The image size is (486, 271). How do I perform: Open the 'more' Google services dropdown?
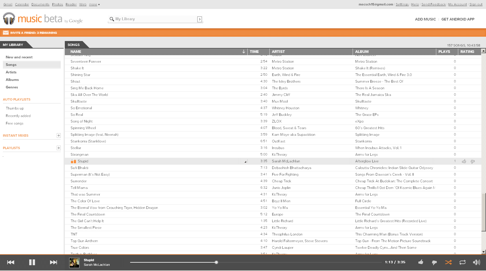pyautogui.click(x=94, y=4)
